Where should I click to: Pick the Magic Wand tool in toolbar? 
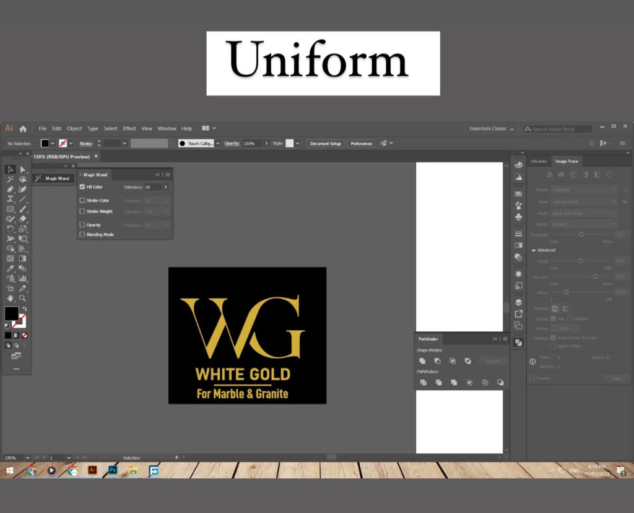click(10, 179)
